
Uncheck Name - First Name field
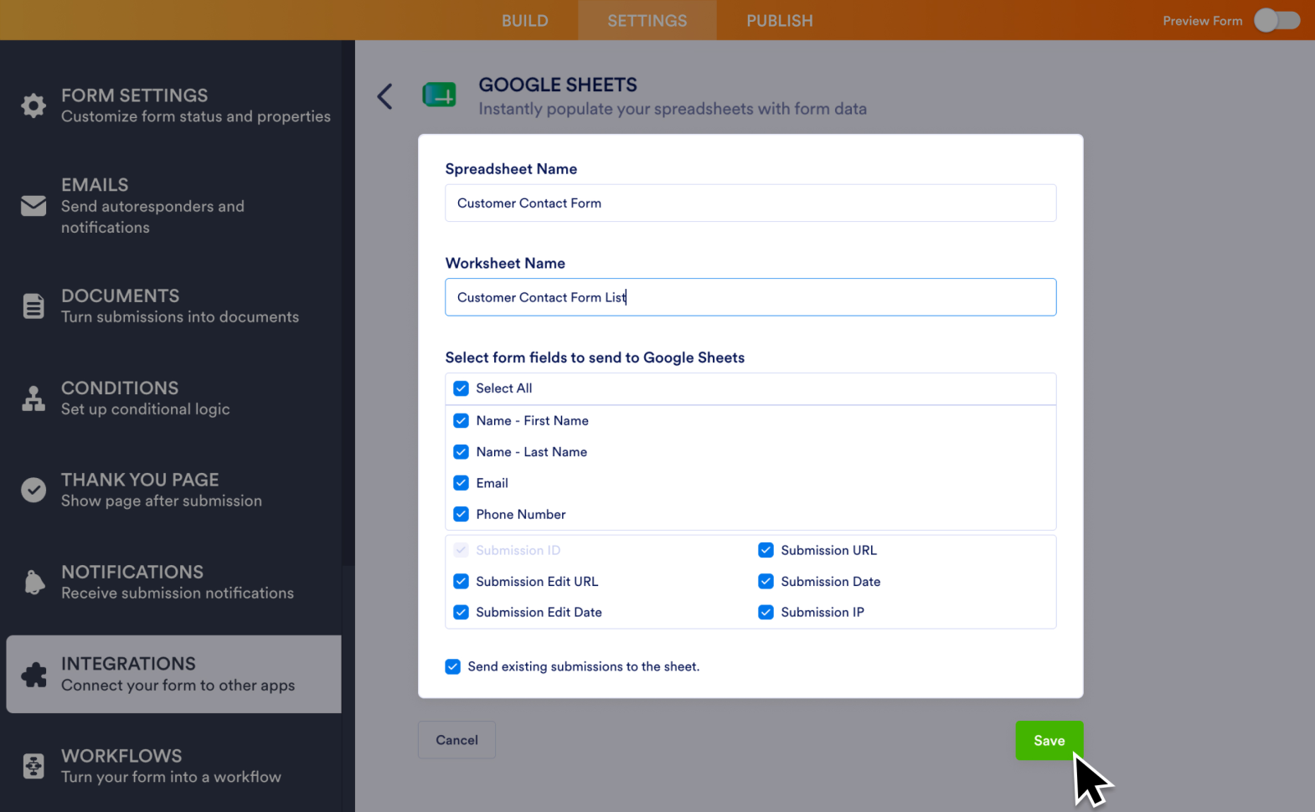pos(461,420)
